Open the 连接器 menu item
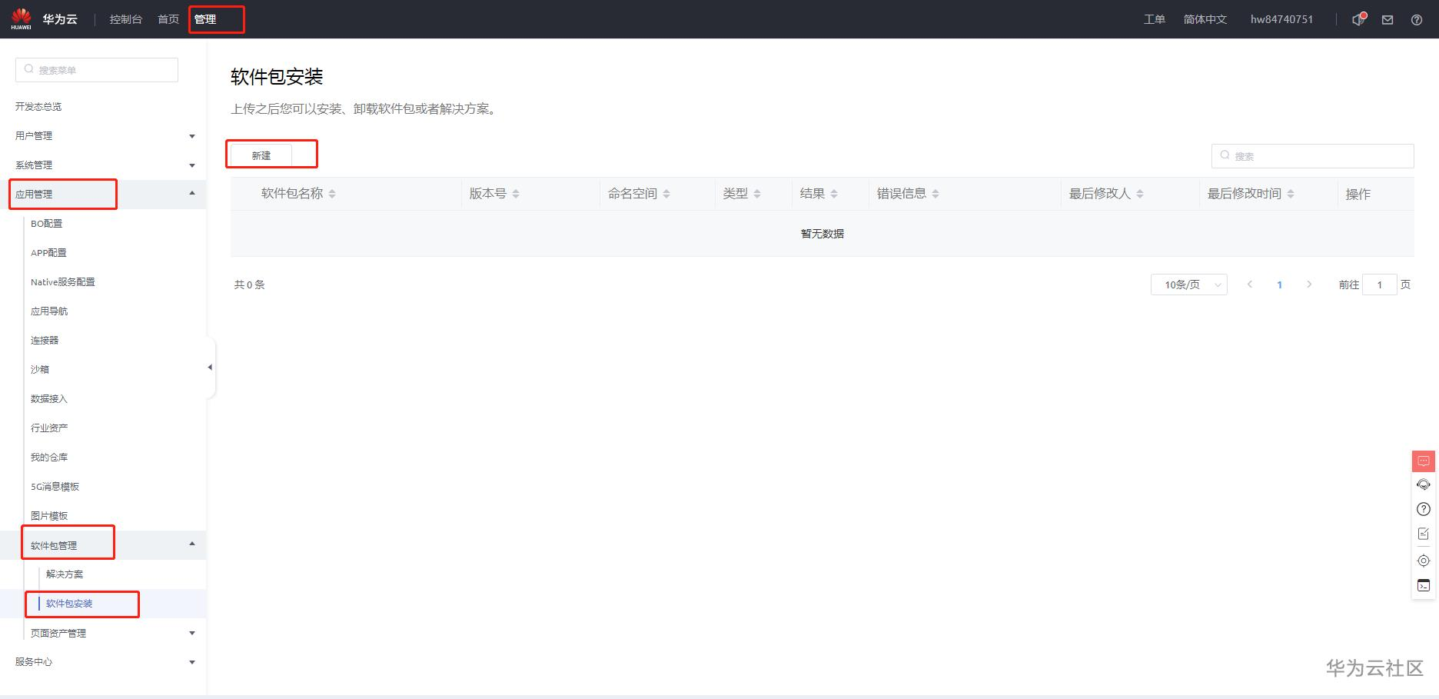The image size is (1439, 699). [x=45, y=341]
